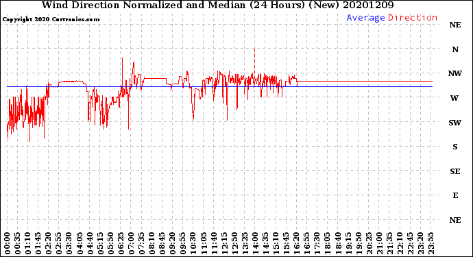Viewport: 473px width, 257px height.
Task: Click the chart title text
Action: pyautogui.click(x=217, y=5)
